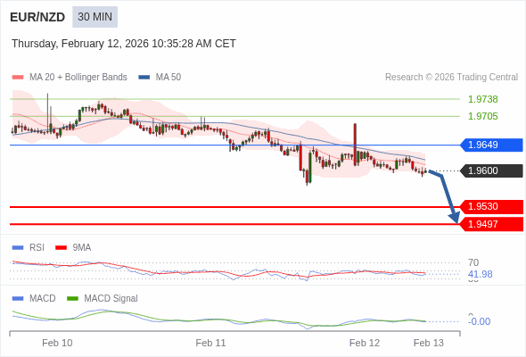This screenshot has height=357, width=526.
Task: Click the 30 MIN timeframe button
Action: (x=95, y=17)
